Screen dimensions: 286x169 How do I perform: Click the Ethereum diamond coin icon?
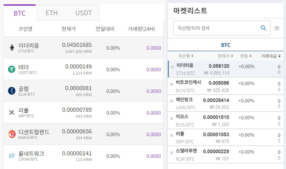(x=12, y=48)
